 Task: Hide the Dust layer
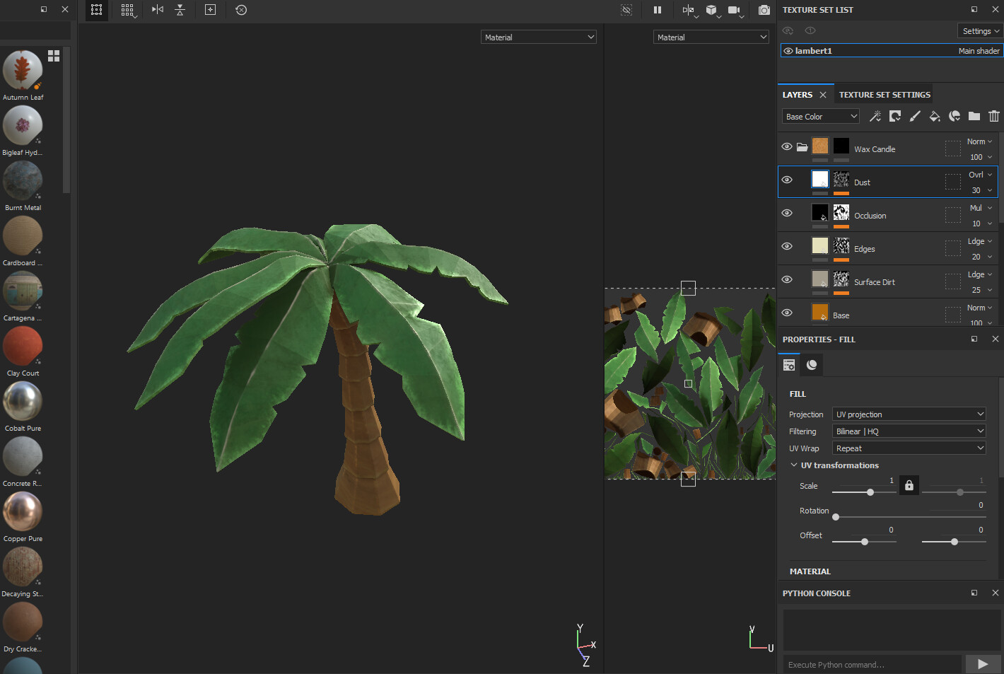(787, 180)
